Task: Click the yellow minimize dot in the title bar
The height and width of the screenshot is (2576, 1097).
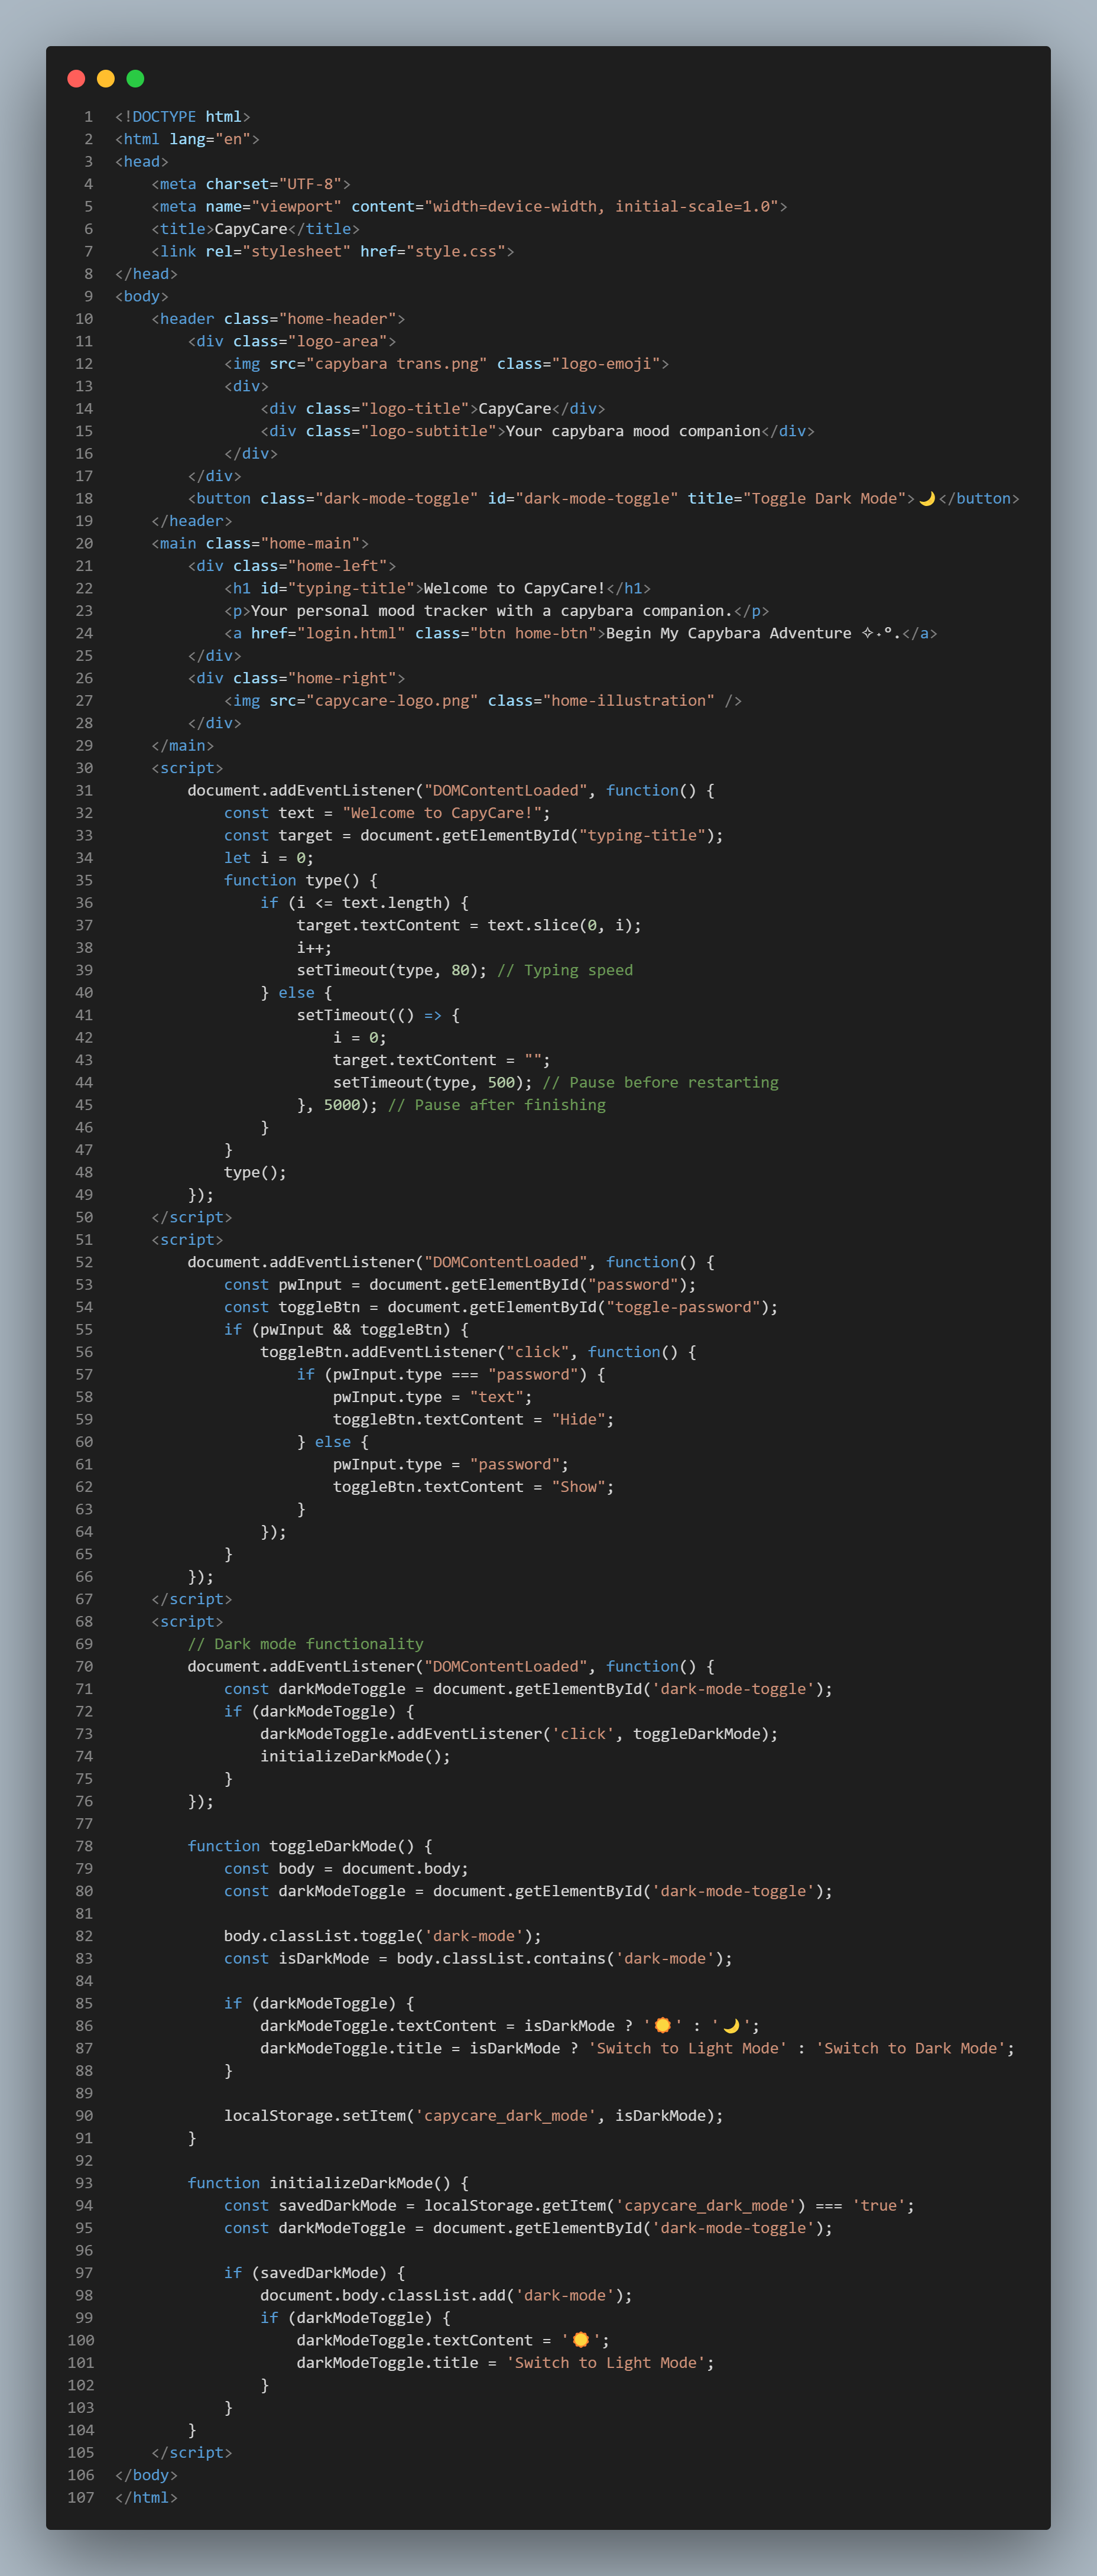Action: point(106,79)
